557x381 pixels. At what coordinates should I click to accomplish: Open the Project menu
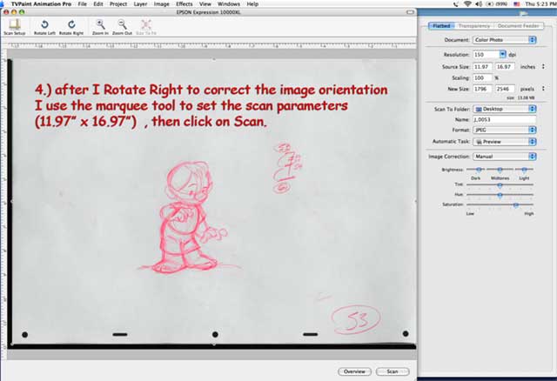tap(118, 3)
